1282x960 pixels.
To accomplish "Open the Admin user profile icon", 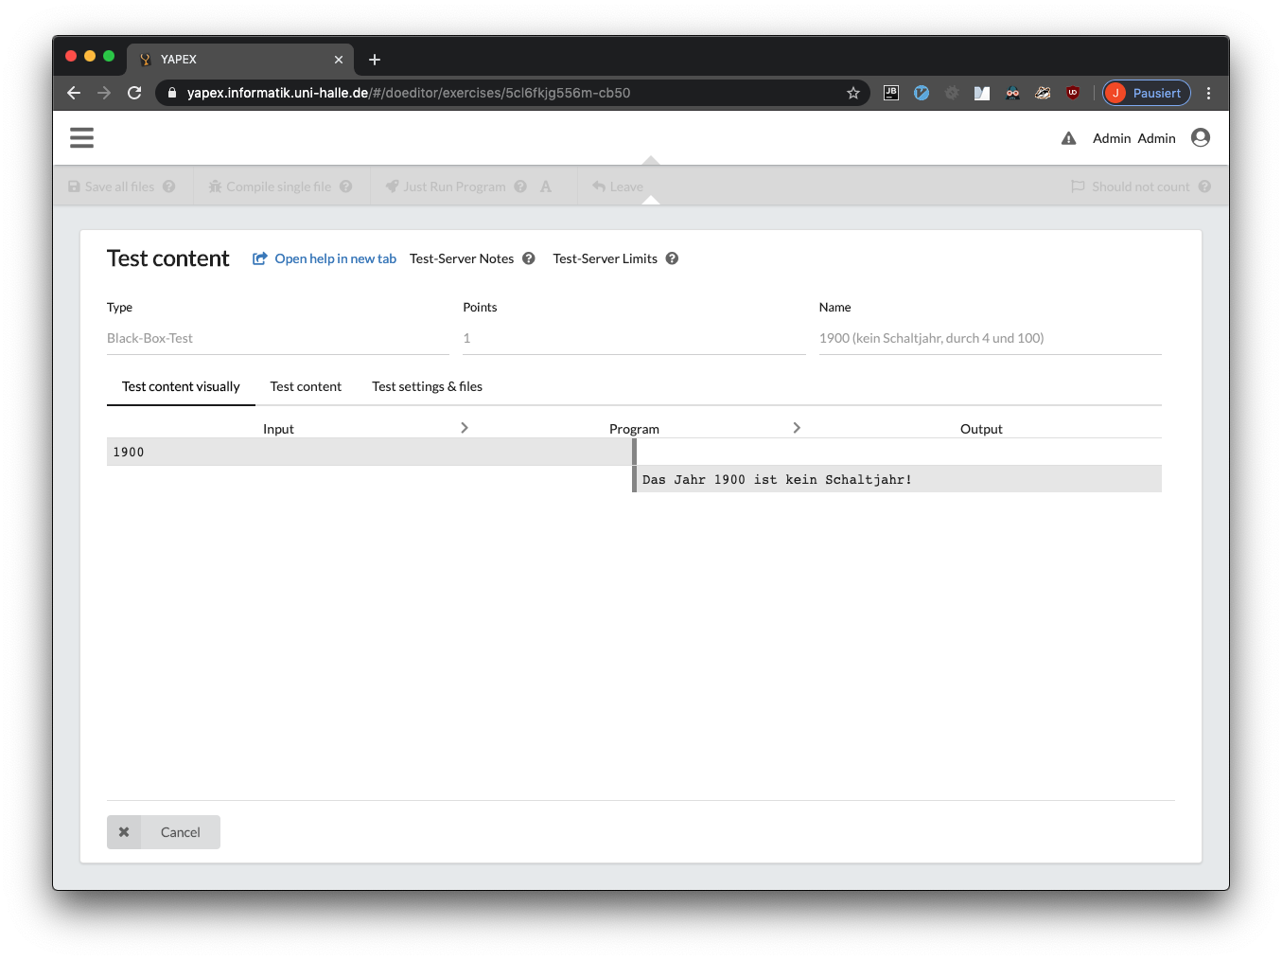I will tap(1200, 138).
